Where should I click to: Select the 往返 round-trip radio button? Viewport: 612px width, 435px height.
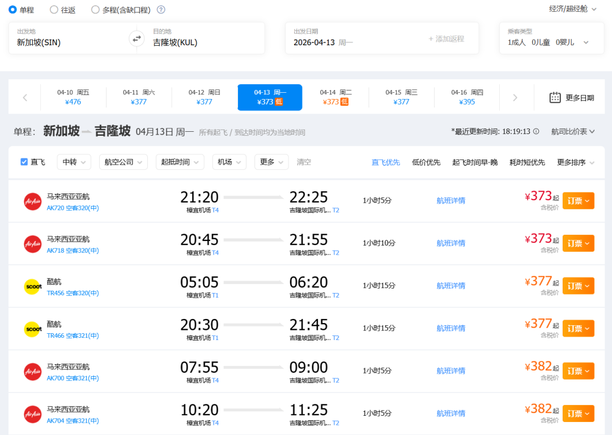click(x=54, y=10)
